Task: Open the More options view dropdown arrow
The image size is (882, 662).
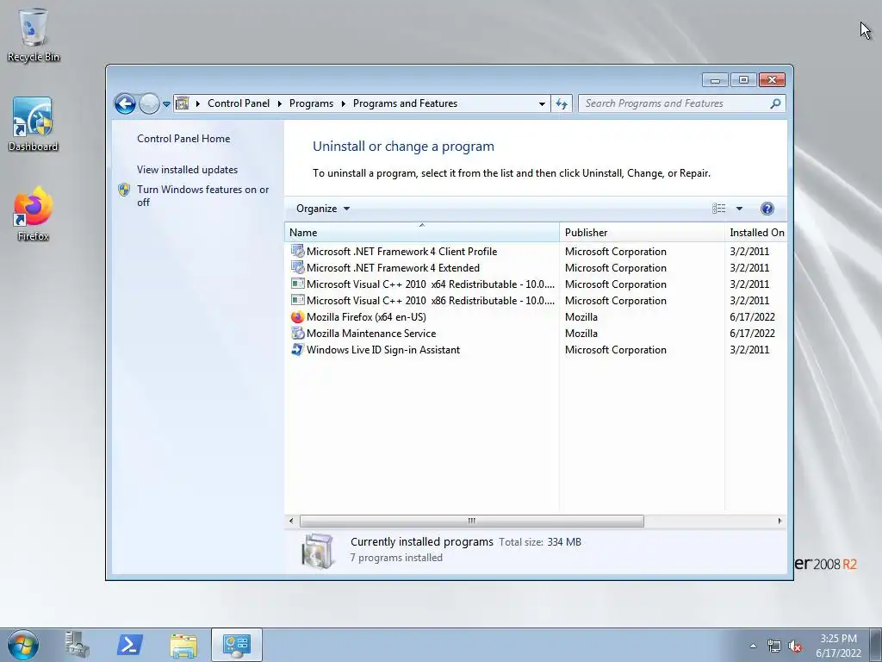Action: (x=739, y=209)
